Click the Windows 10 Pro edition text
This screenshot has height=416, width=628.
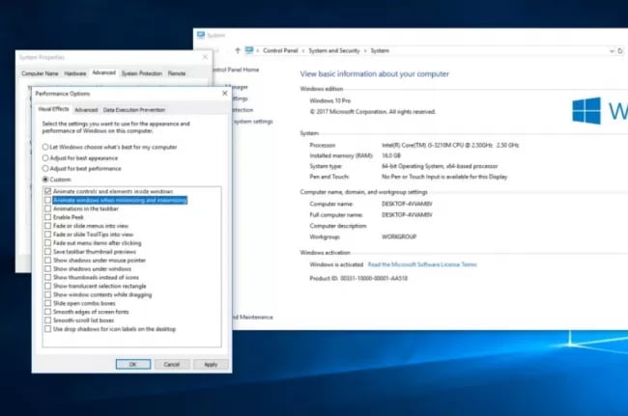(330, 100)
